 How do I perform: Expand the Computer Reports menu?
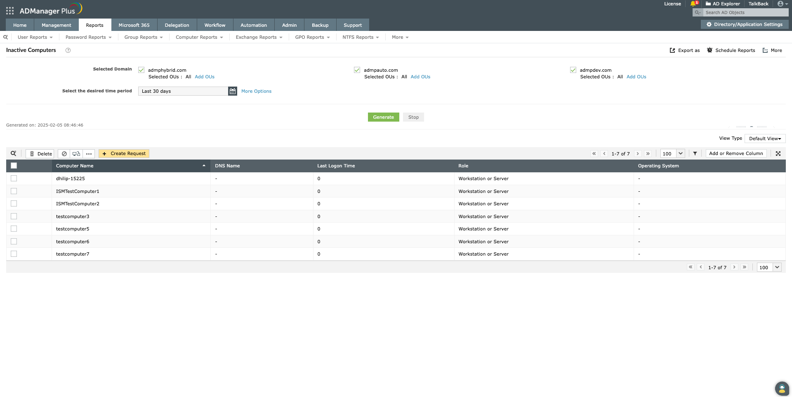tap(199, 37)
